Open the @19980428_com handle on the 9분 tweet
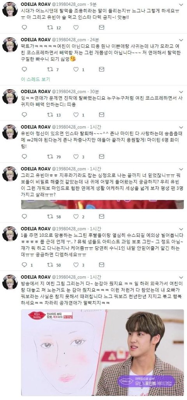 click(x=69, y=5)
